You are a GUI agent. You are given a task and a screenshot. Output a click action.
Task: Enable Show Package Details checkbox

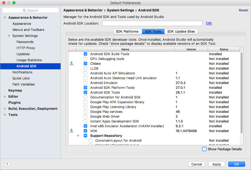coord(204,149)
